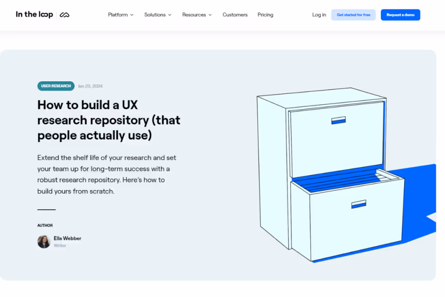
Task: Click the Writer role label
Action: (x=60, y=245)
